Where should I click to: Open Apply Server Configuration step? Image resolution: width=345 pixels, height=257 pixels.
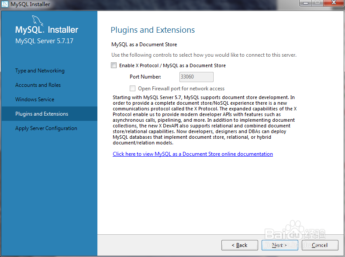46,128
